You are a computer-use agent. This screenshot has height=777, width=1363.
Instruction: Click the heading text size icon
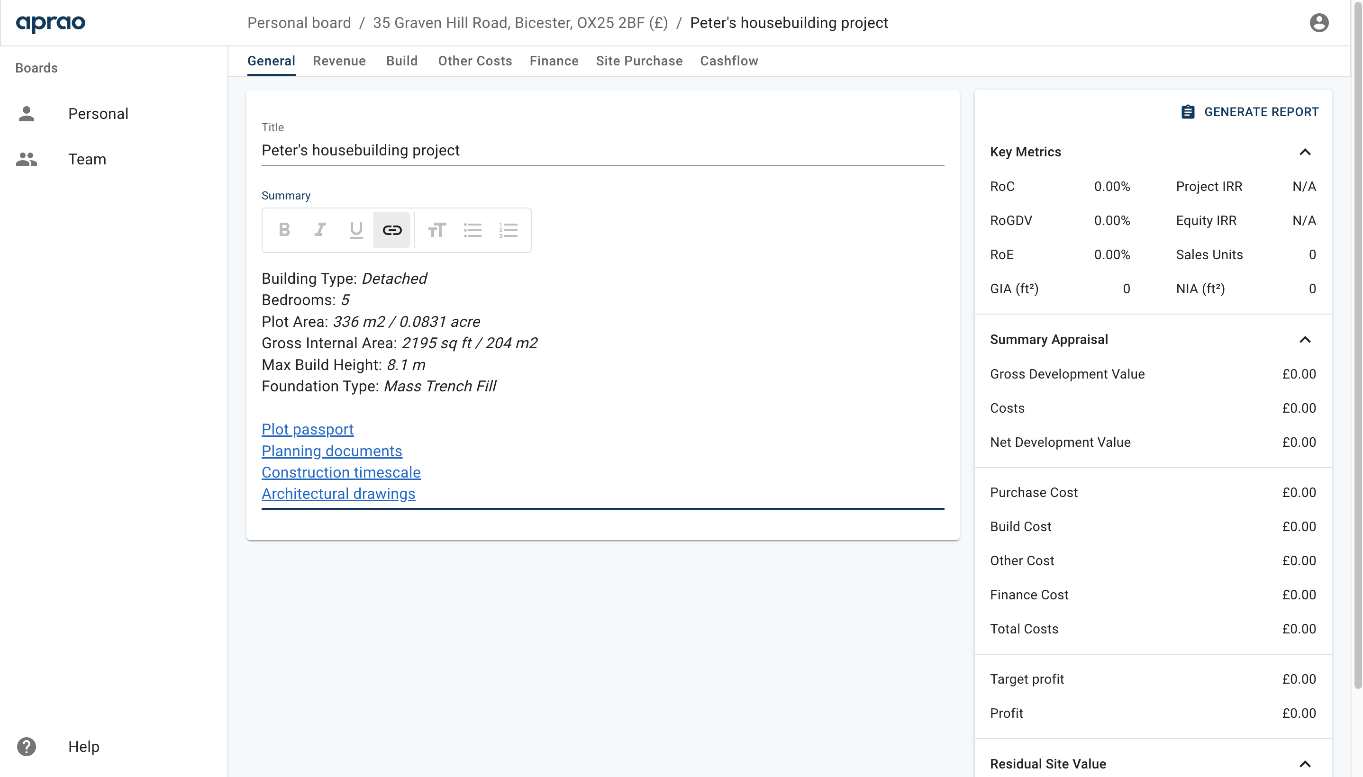click(x=437, y=230)
